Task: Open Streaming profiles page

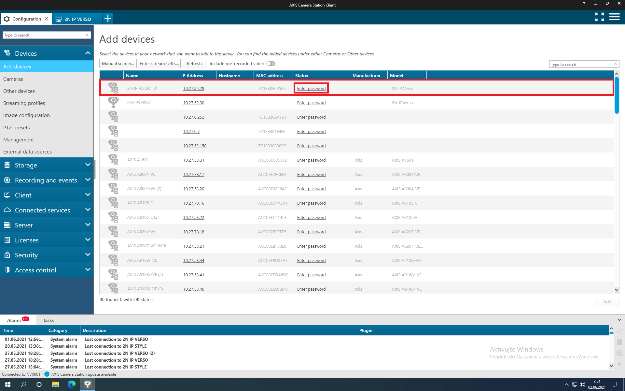Action: [x=47, y=103]
